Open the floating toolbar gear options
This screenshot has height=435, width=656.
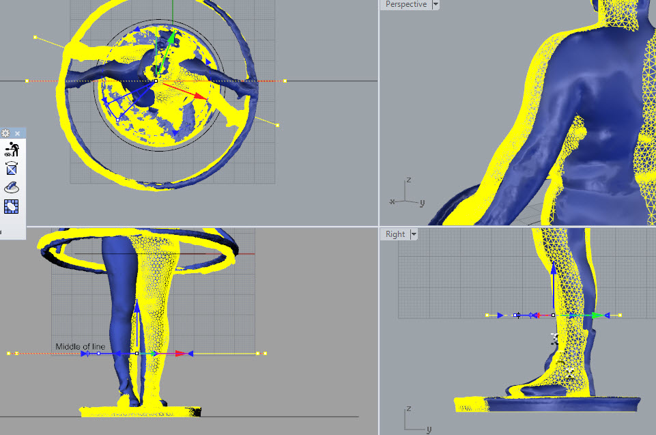click(5, 133)
